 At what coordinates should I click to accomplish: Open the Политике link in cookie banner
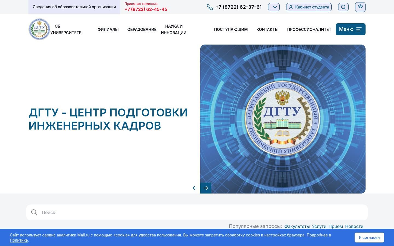click(x=19, y=240)
